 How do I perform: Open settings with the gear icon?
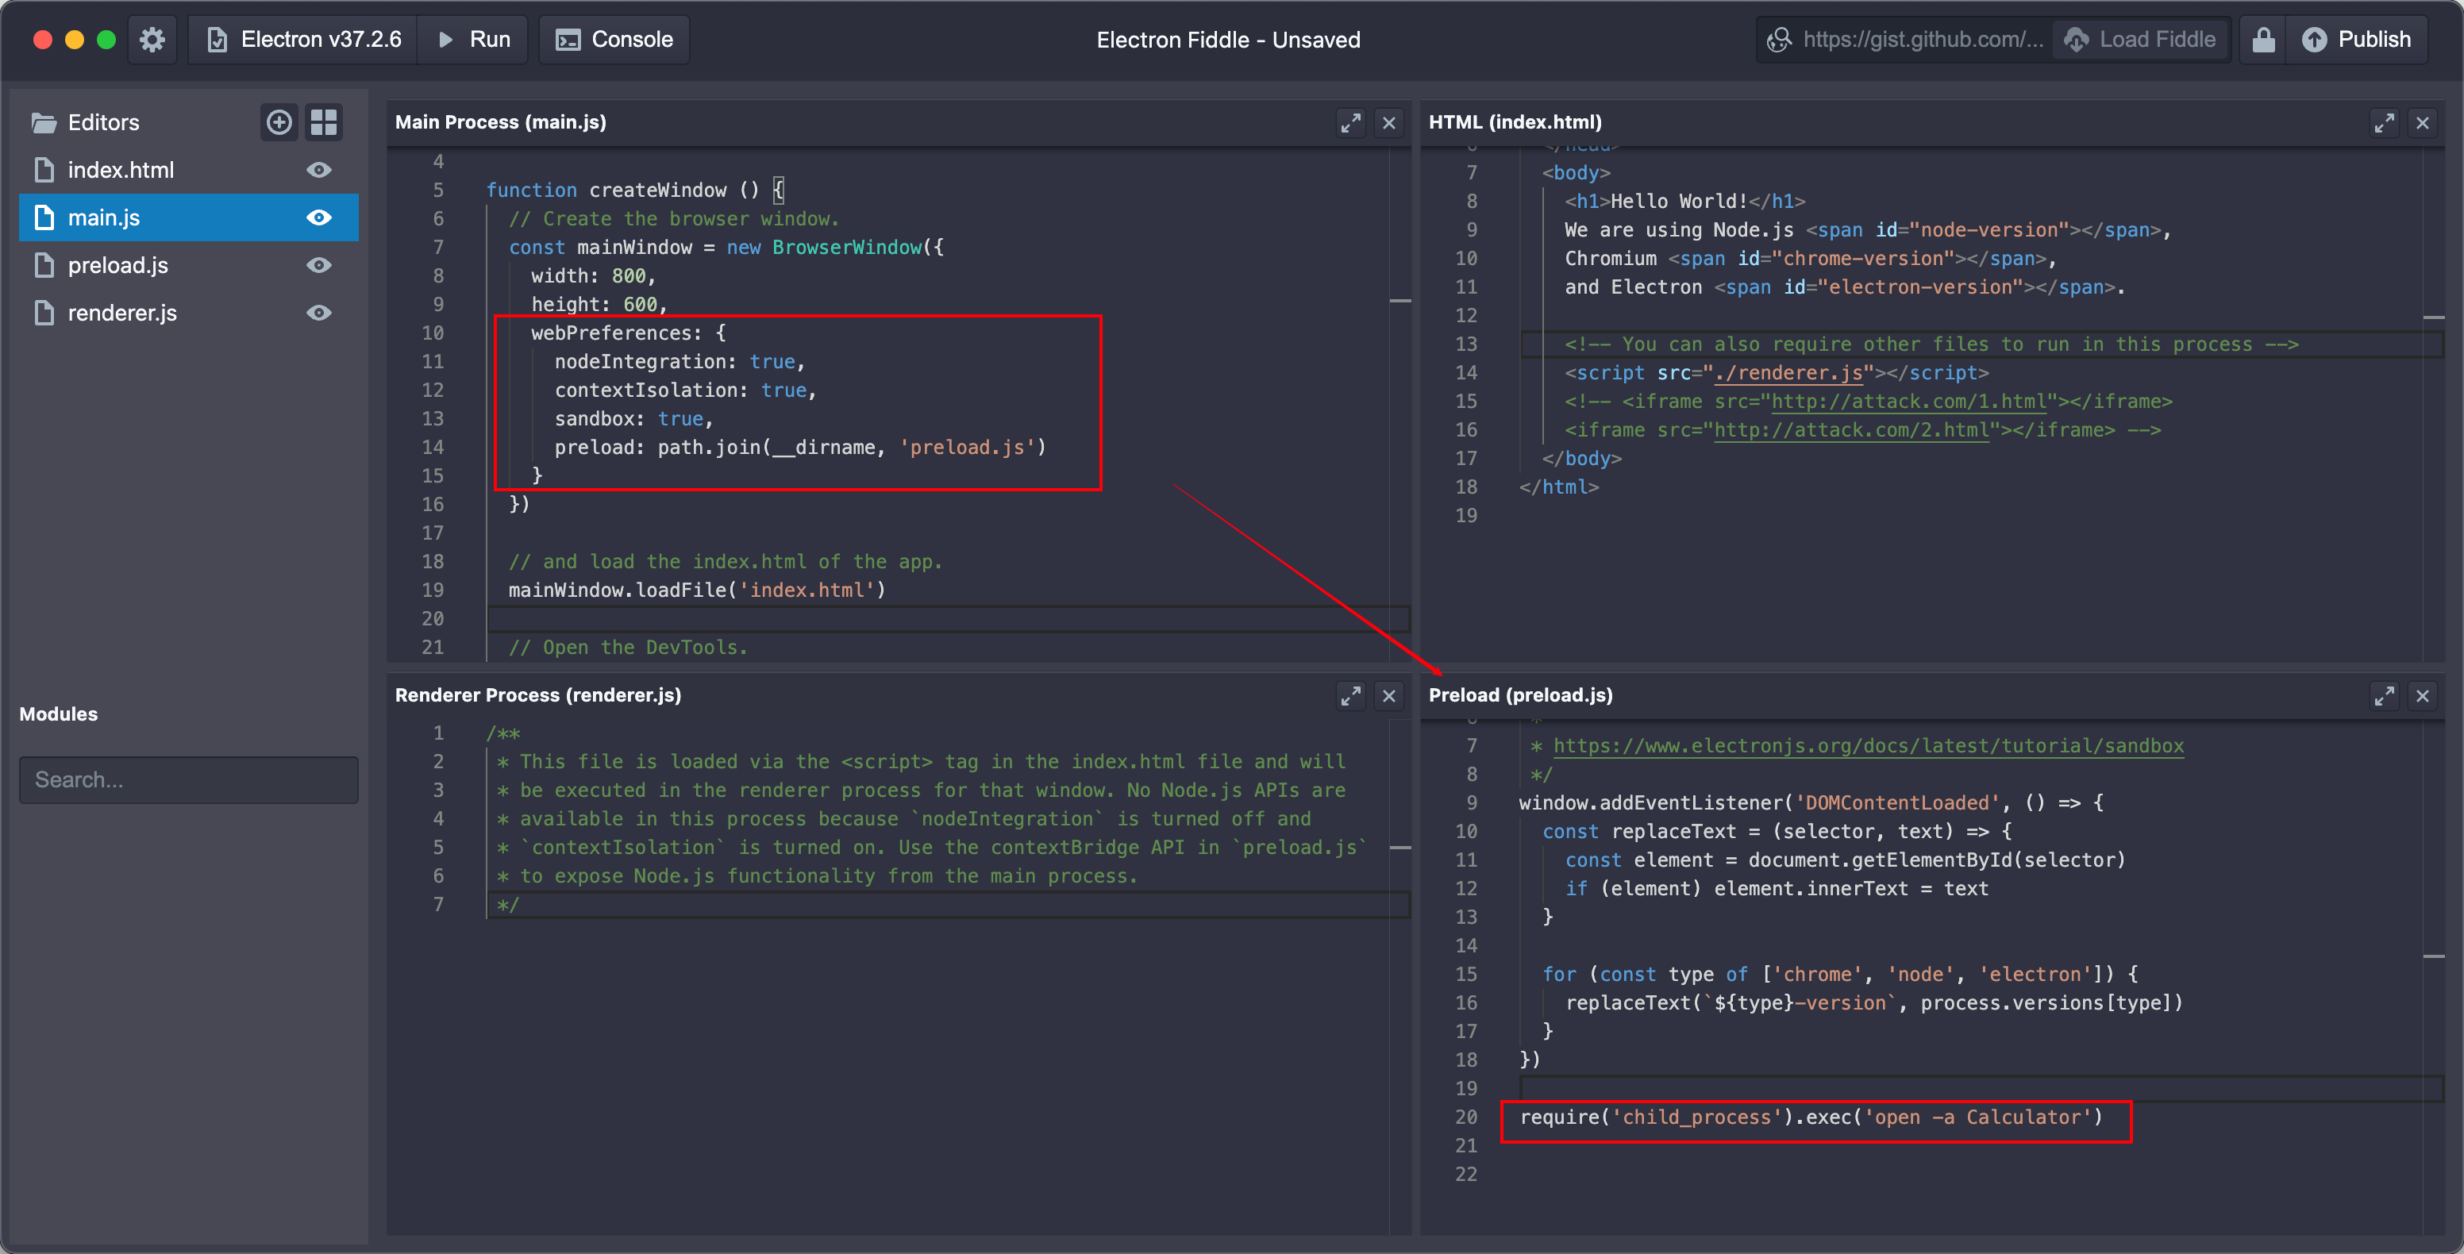coord(152,39)
